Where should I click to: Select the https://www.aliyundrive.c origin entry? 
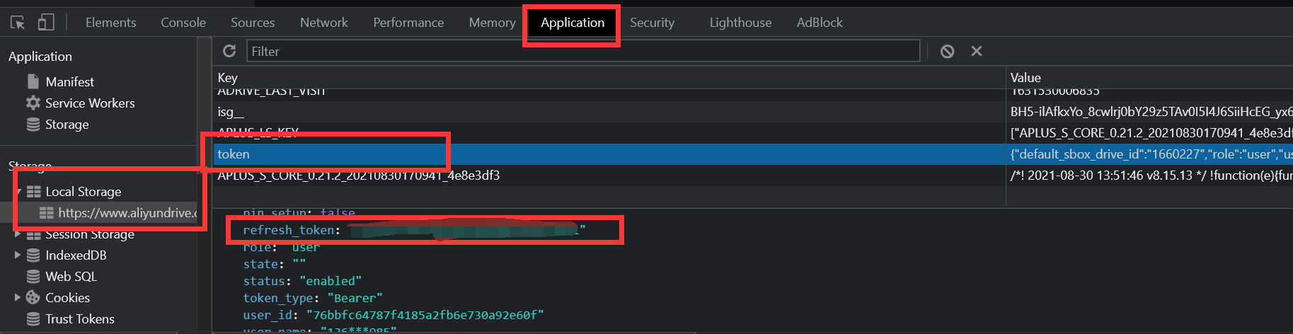(x=128, y=213)
